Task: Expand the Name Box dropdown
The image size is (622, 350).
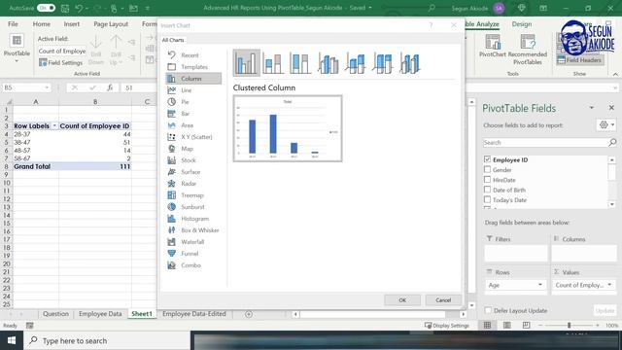Action: 47,87
